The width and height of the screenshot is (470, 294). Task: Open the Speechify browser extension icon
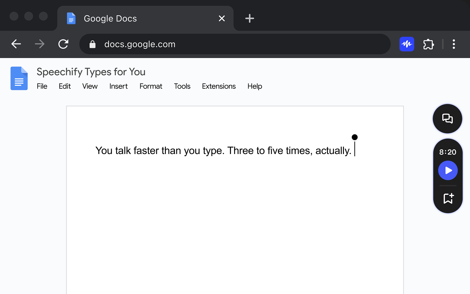coord(407,44)
